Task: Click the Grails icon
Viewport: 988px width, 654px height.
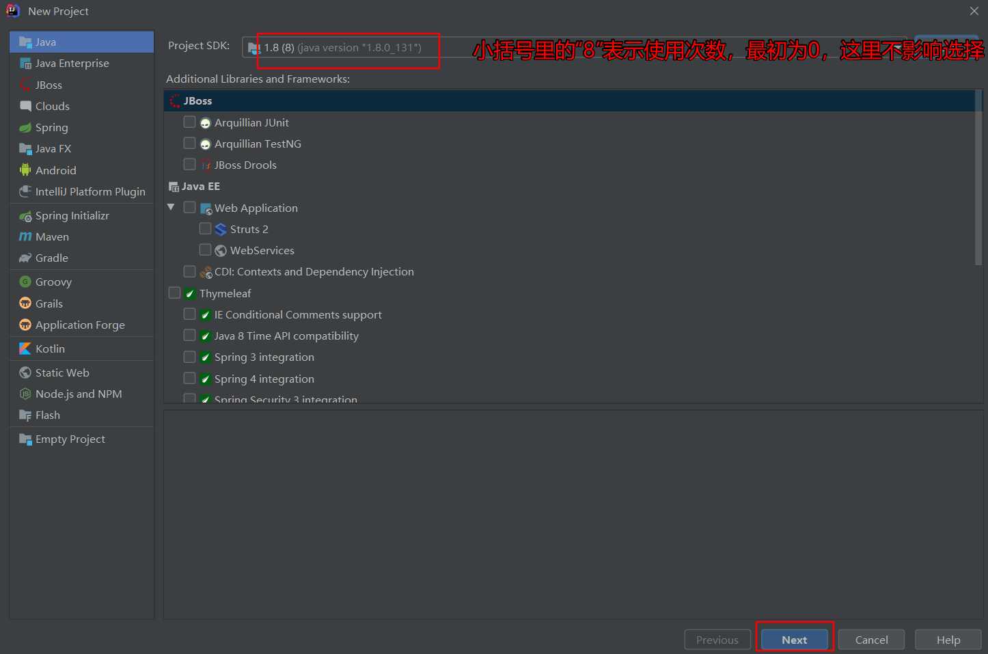Action: click(25, 303)
